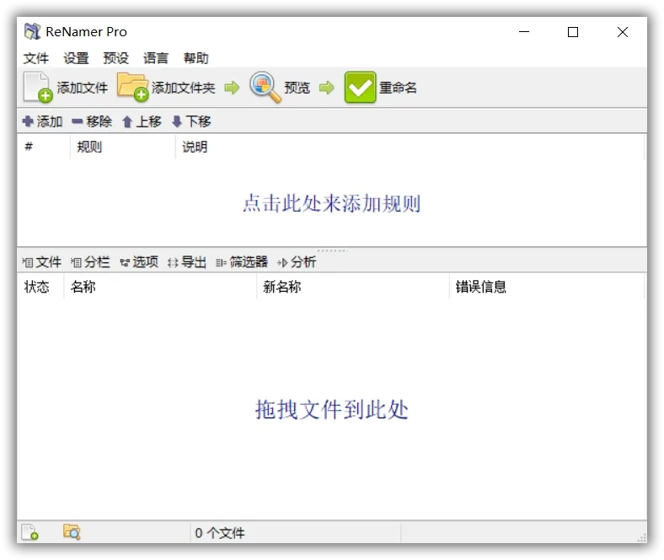Click 点击此处来添加规则 link

click(331, 203)
